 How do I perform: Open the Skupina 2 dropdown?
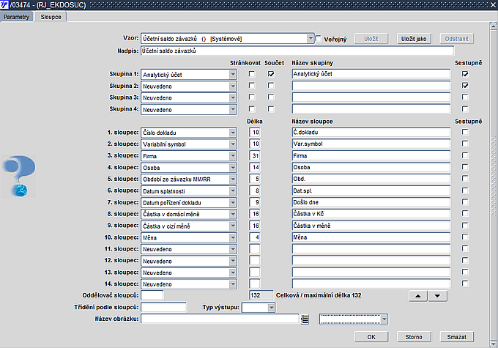233,86
